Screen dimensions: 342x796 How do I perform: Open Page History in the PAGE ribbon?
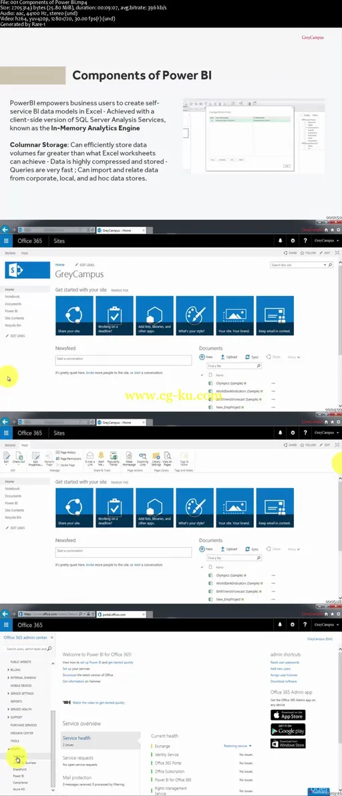(x=65, y=452)
